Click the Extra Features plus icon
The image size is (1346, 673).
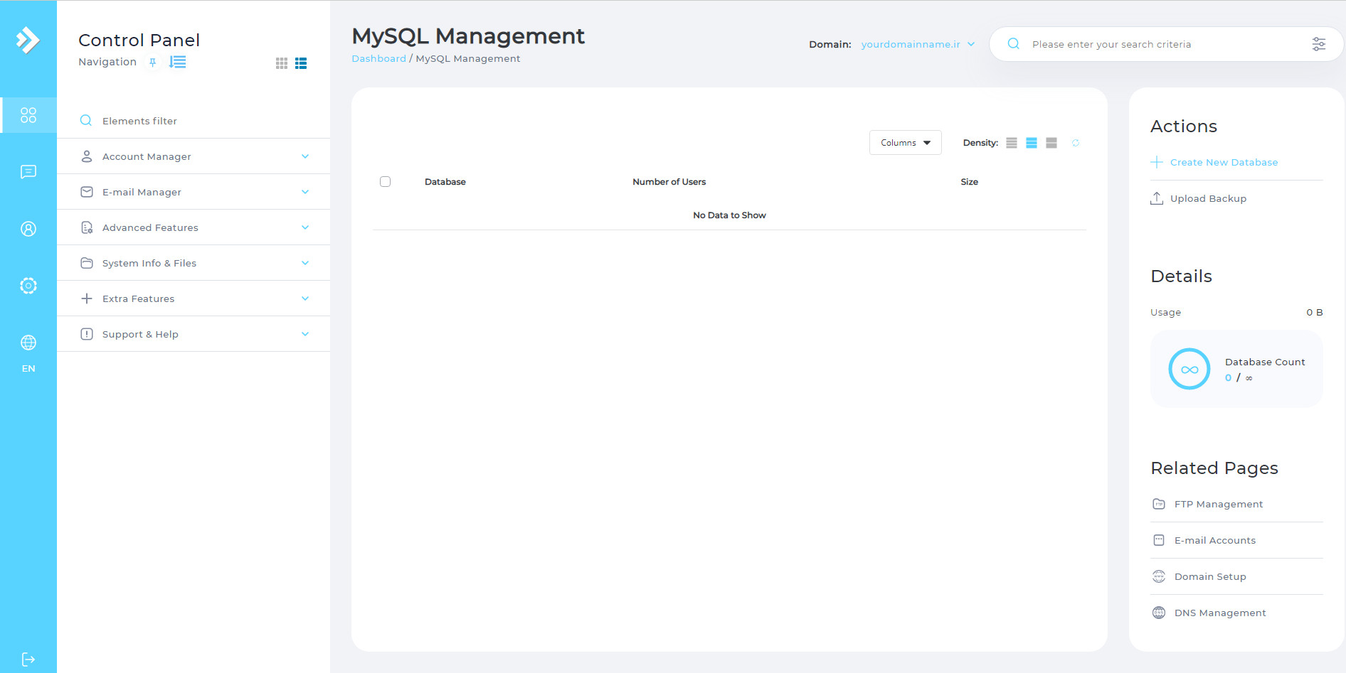click(87, 298)
